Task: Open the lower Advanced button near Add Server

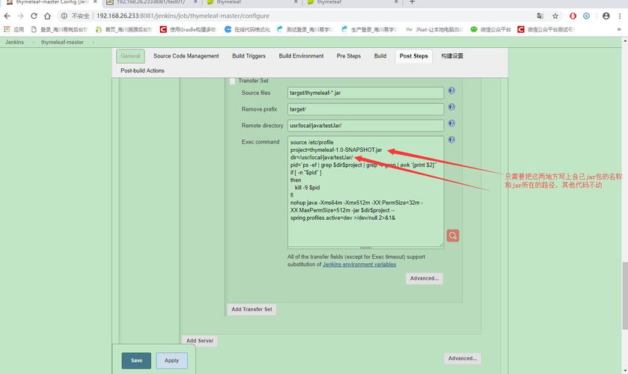Action: point(463,358)
